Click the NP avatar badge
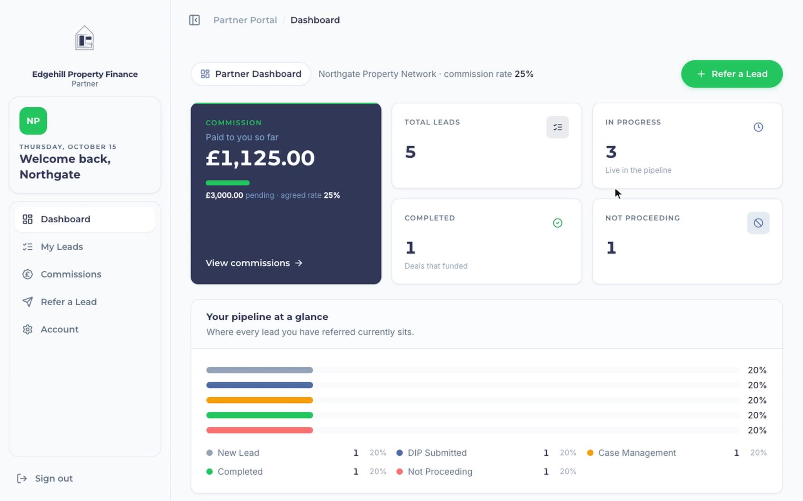This screenshot has height=501, width=803. [x=33, y=121]
